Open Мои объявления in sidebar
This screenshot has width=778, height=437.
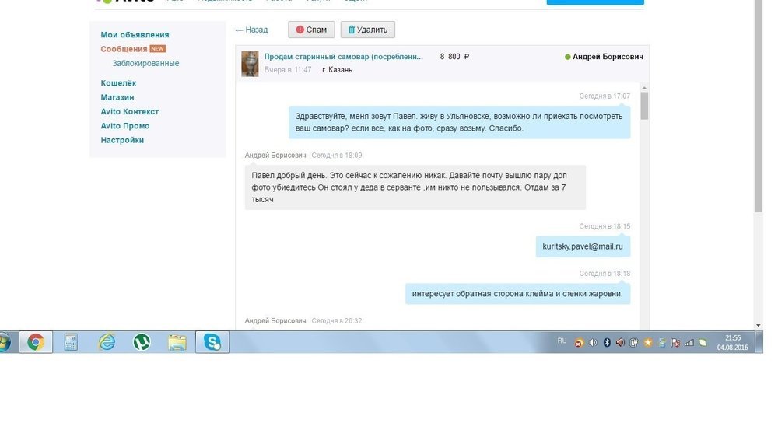[135, 35]
